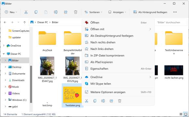Go back with the left arrow
Image resolution: width=189 pixels, height=117 pixels.
[x=5, y=22]
